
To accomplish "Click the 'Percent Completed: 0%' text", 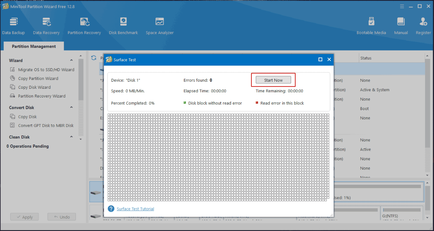I will [133, 103].
